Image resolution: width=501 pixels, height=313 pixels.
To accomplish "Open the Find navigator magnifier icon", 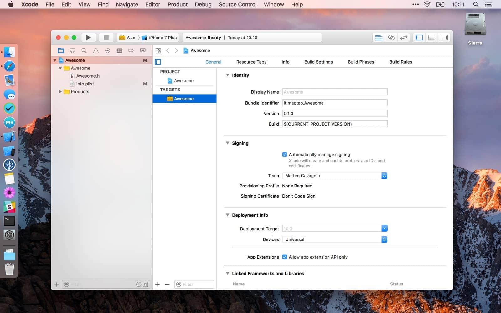I will click(x=84, y=50).
